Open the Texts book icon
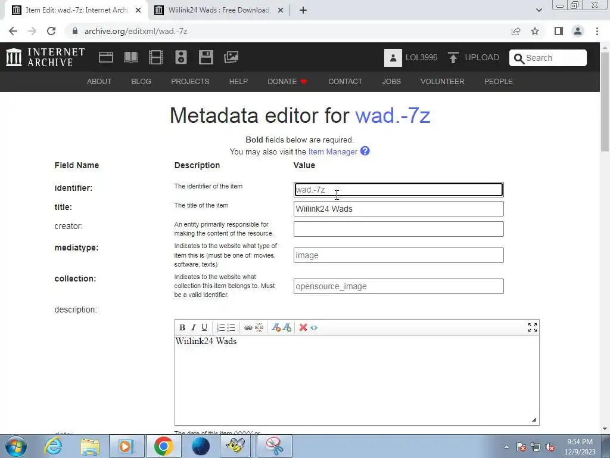This screenshot has width=610, height=458. click(130, 57)
